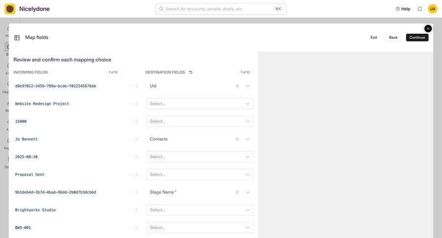Click the Review and confirm mapping heading
This screenshot has width=442, height=238.
click(62, 59)
